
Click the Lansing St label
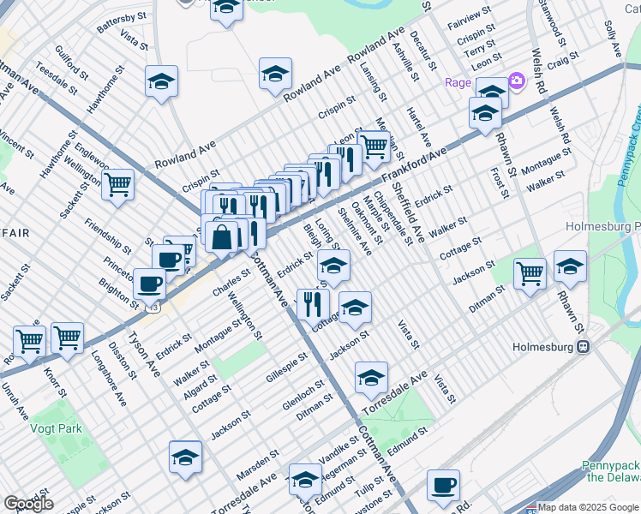[x=374, y=82]
